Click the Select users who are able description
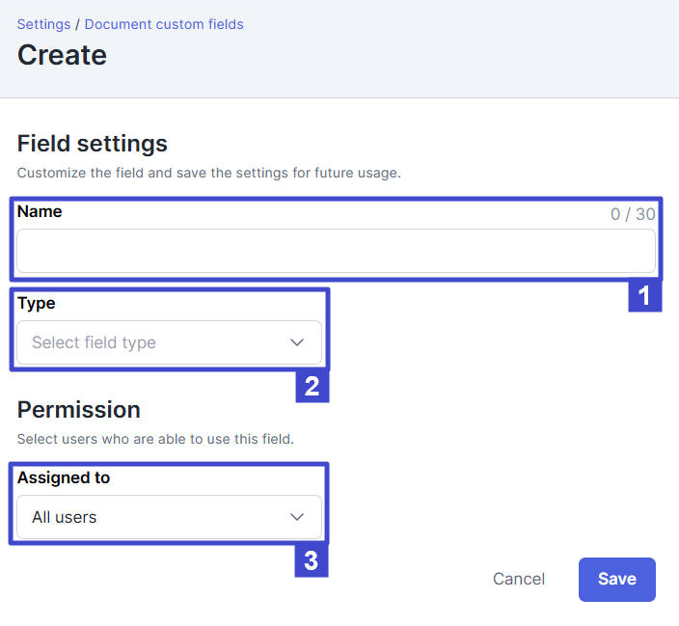 pos(155,439)
